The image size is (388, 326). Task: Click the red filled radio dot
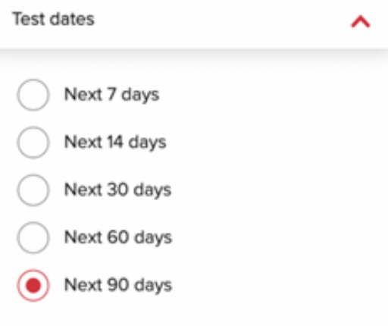(x=33, y=285)
